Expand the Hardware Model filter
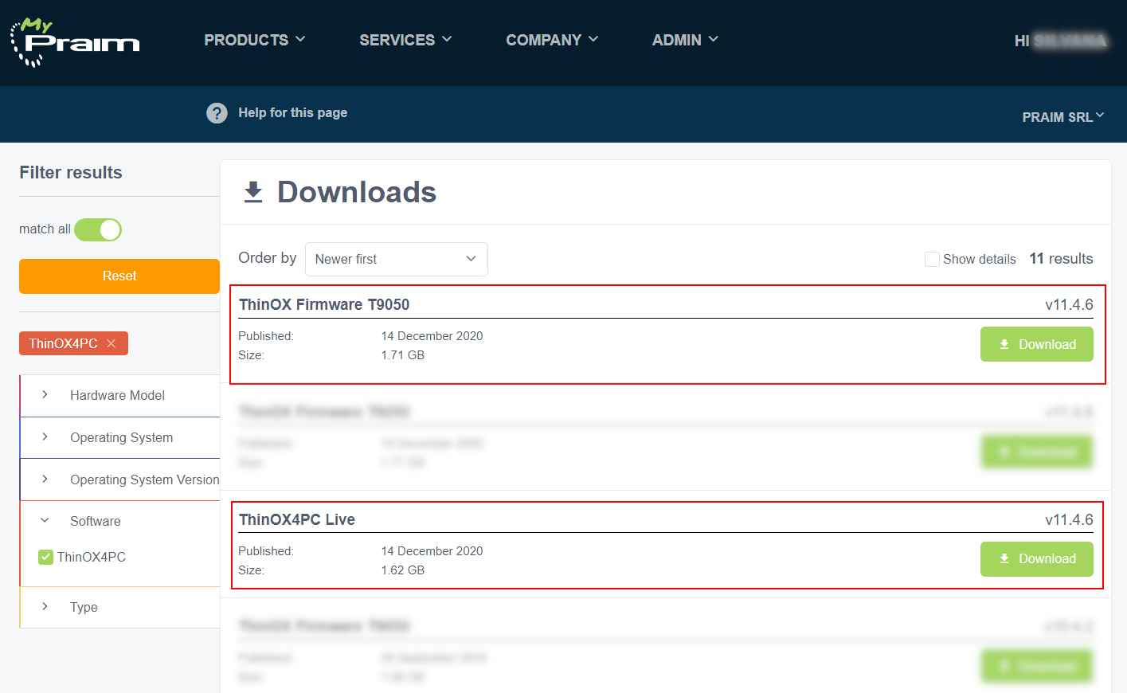Screen dimensions: 1127x693 120,395
